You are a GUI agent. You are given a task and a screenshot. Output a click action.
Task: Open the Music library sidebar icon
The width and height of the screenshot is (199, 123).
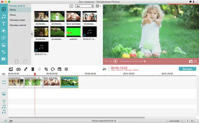click(x=4, y=17)
